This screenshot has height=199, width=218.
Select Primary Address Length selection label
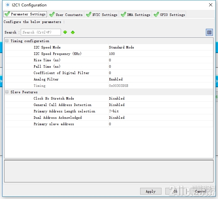point(64,111)
